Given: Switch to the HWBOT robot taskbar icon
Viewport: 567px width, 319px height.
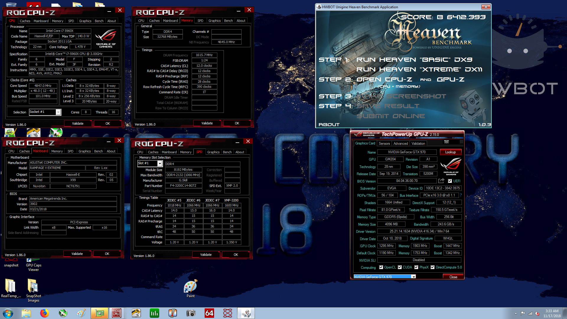Looking at the screenshot, I should coord(246,313).
